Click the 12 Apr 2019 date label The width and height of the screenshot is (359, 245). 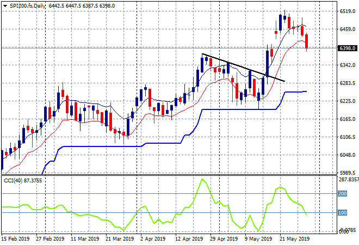(x=189, y=239)
